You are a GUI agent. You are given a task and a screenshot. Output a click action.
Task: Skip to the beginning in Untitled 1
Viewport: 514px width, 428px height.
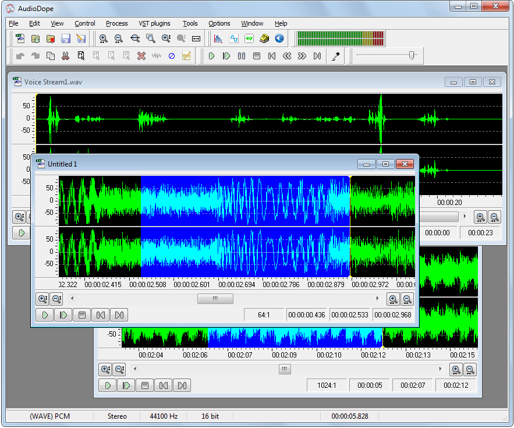pyautogui.click(x=101, y=314)
